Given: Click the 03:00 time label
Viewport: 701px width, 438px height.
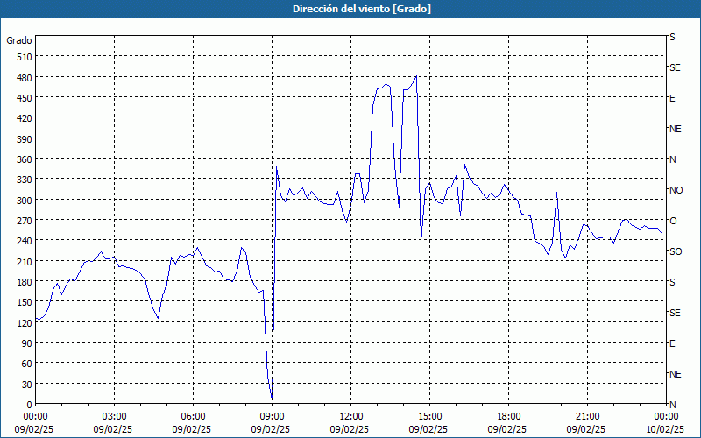Looking at the screenshot, I should tap(115, 417).
